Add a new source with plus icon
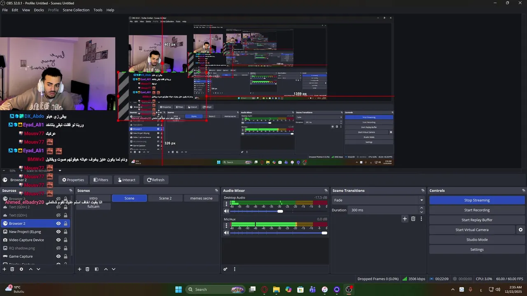This screenshot has width=527, height=296. 5,269
